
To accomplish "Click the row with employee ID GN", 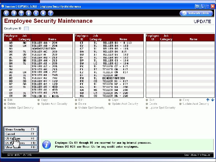I will 109,90.
